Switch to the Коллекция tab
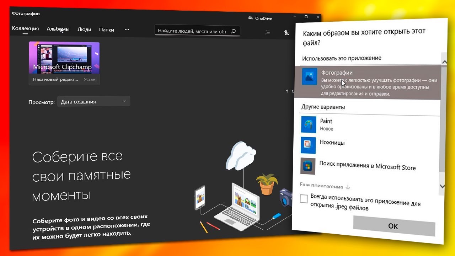Screen dimensions: 455x256 tap(25, 28)
